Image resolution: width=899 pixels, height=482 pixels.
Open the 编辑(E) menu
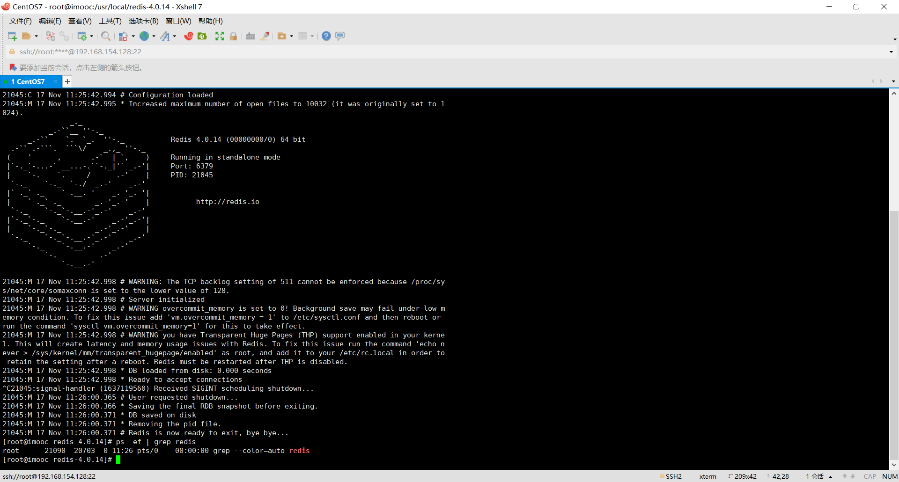point(50,21)
